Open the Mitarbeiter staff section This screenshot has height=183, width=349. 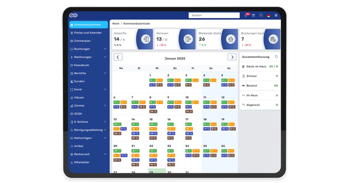[83, 162]
